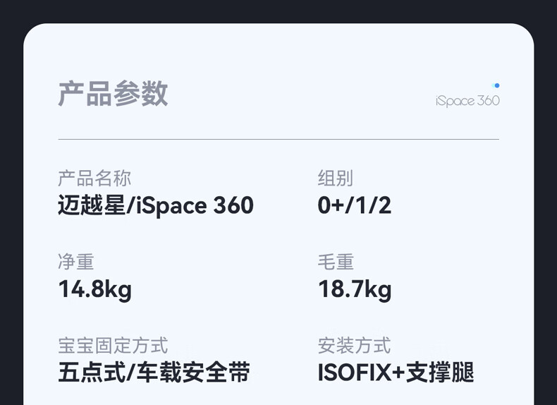
Task: Click the 毛重 label
Action: coord(336,262)
